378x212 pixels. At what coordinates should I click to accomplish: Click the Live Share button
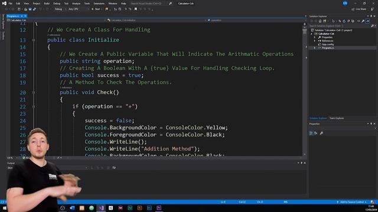359,9
